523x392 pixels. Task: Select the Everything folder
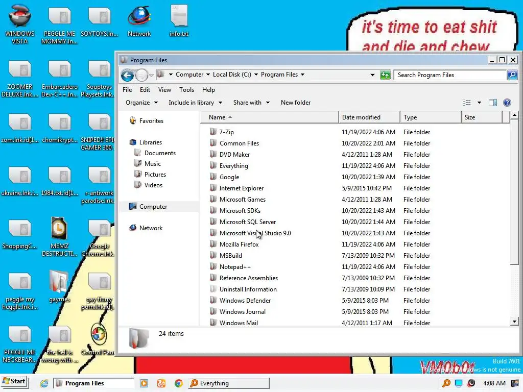point(233,166)
